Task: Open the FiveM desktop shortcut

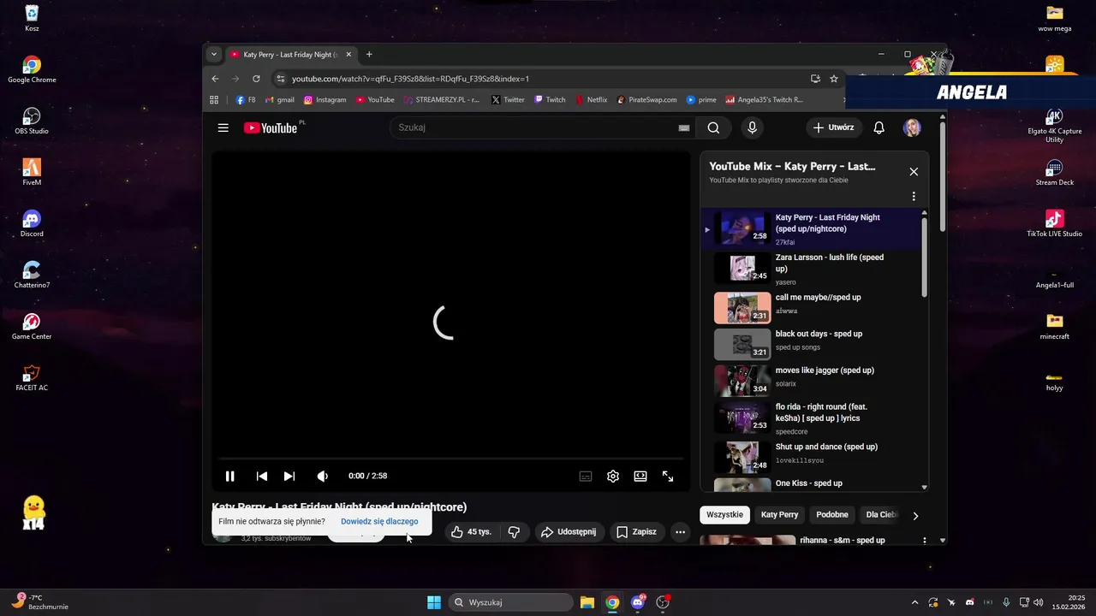Action: coord(32,172)
